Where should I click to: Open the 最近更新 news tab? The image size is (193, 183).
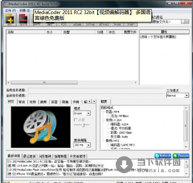coord(29,156)
